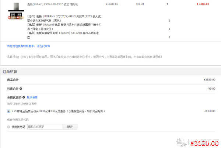This screenshot has width=221, height=148.
Task: Click the 取消使用 coupon link
Action: pos(32,97)
